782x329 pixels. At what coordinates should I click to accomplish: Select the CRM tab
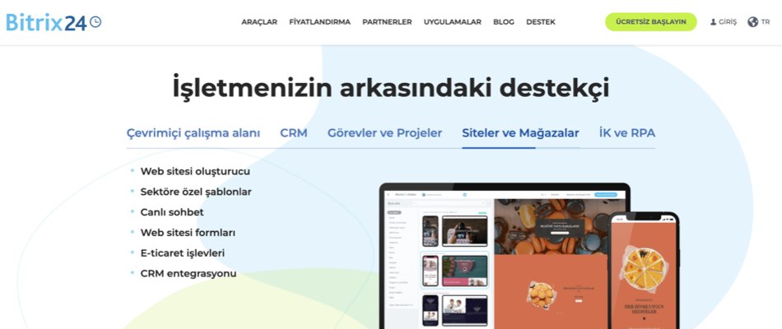[294, 133]
